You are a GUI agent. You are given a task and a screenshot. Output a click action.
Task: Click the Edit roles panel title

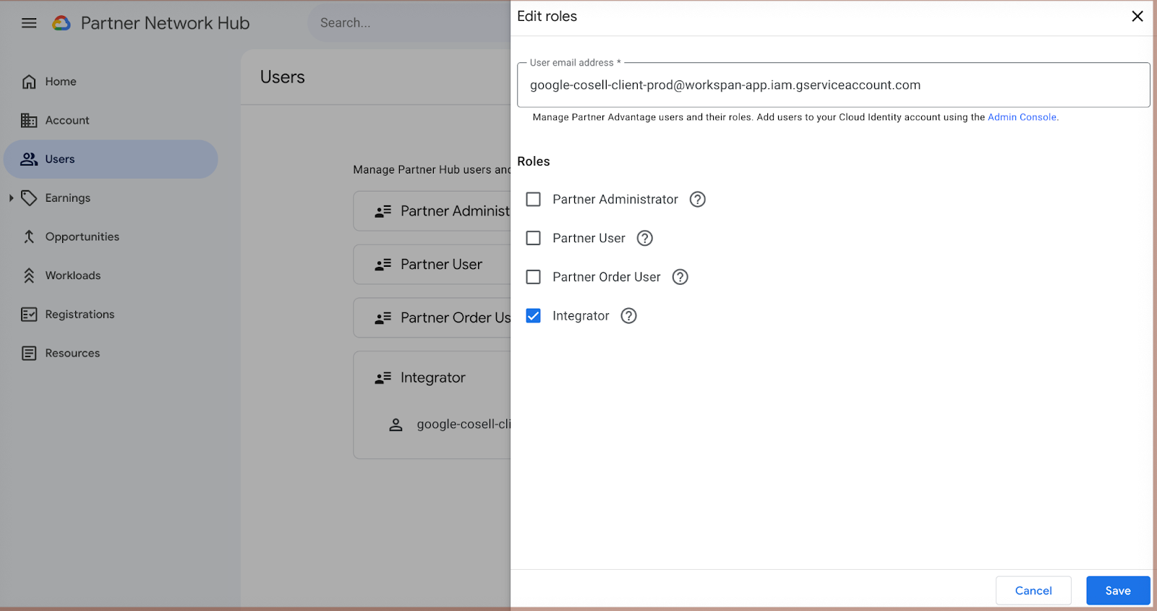tap(547, 16)
